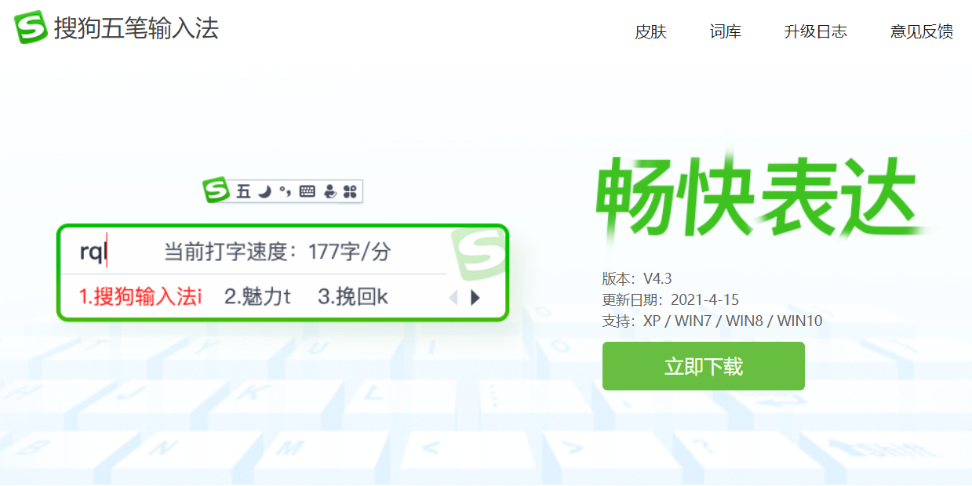Open the 皮肤 page
Viewport: 972px width, 486px height.
coord(650,31)
